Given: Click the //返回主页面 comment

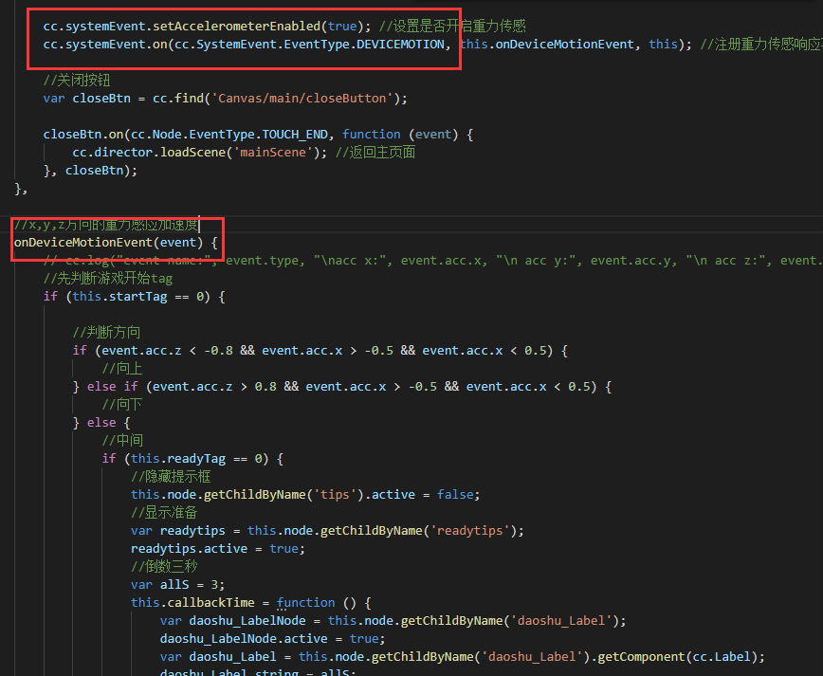Looking at the screenshot, I should 375,153.
